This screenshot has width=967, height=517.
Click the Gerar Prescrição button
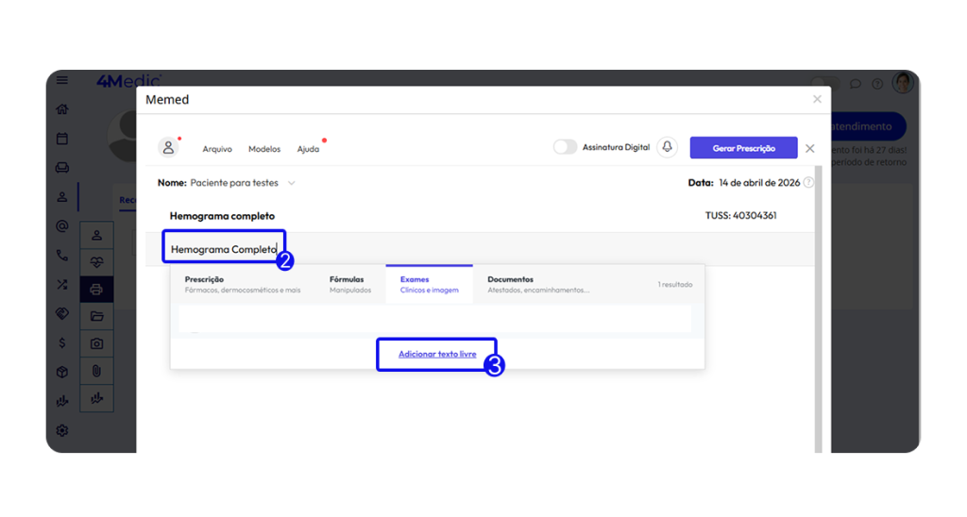pos(743,148)
